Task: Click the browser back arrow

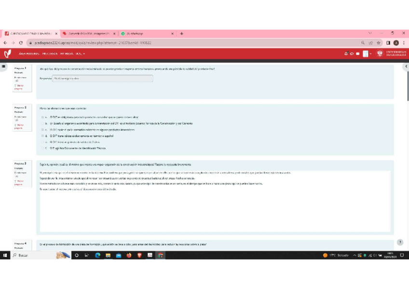Action: coord(5,43)
